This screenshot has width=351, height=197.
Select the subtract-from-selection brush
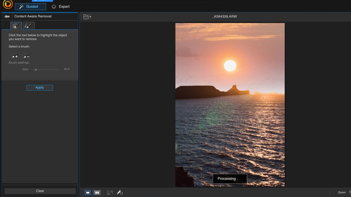pos(26,55)
